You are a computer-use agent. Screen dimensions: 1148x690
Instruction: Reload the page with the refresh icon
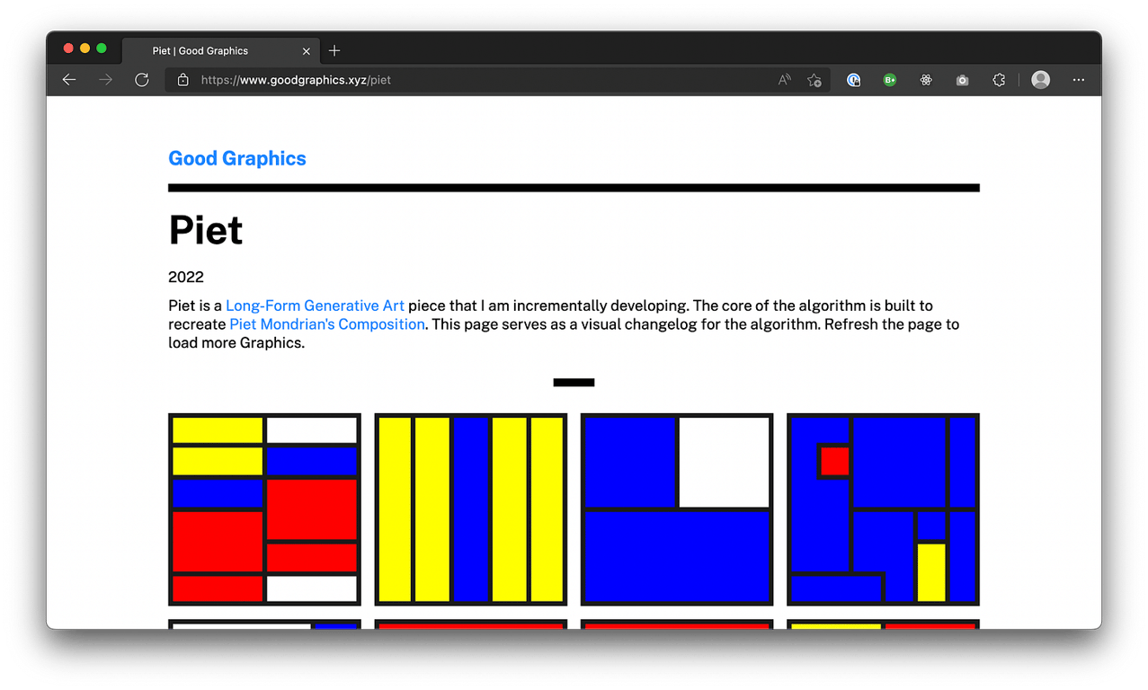[x=141, y=80]
